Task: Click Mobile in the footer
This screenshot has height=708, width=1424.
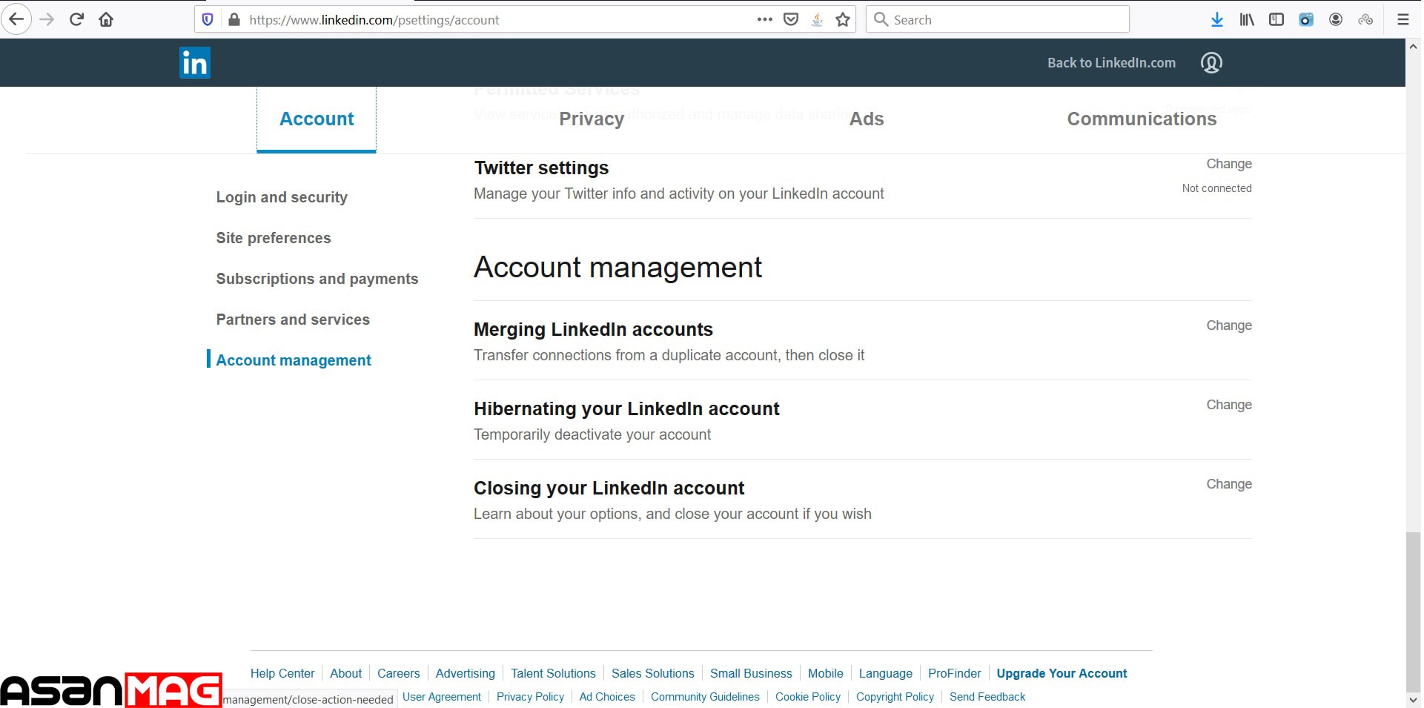Action: pyautogui.click(x=826, y=673)
